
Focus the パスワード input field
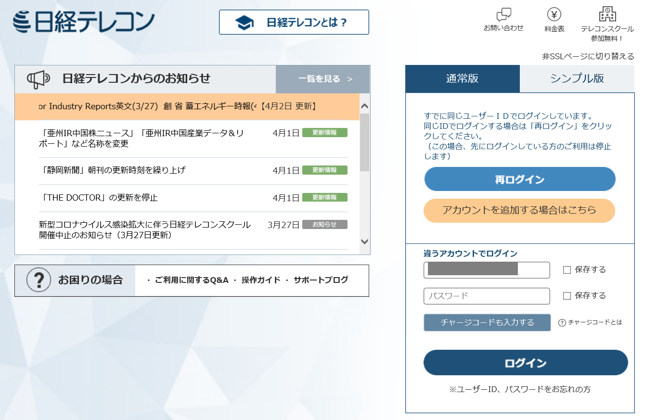487,296
